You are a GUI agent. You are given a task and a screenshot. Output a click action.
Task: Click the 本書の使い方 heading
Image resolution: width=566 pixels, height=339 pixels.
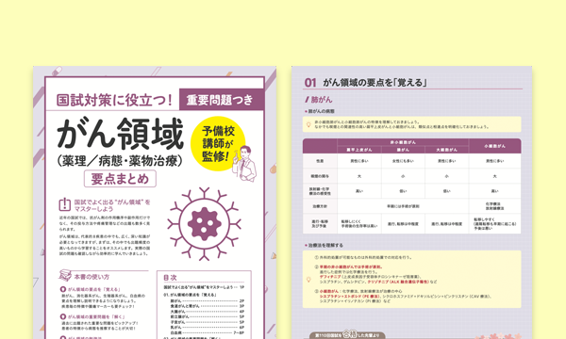[92, 277]
